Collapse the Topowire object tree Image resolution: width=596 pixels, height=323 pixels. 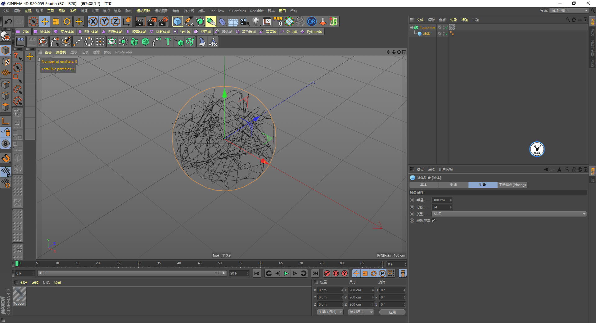(x=411, y=27)
